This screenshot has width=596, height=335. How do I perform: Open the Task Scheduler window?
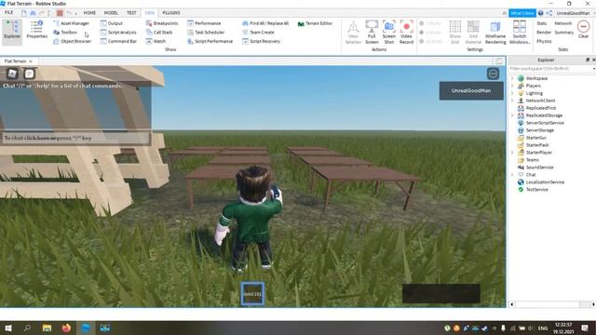[206, 33]
